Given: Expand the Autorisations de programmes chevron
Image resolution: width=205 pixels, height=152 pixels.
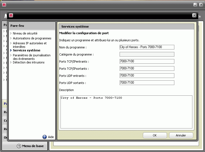Looking at the screenshot, I should 11,38.
